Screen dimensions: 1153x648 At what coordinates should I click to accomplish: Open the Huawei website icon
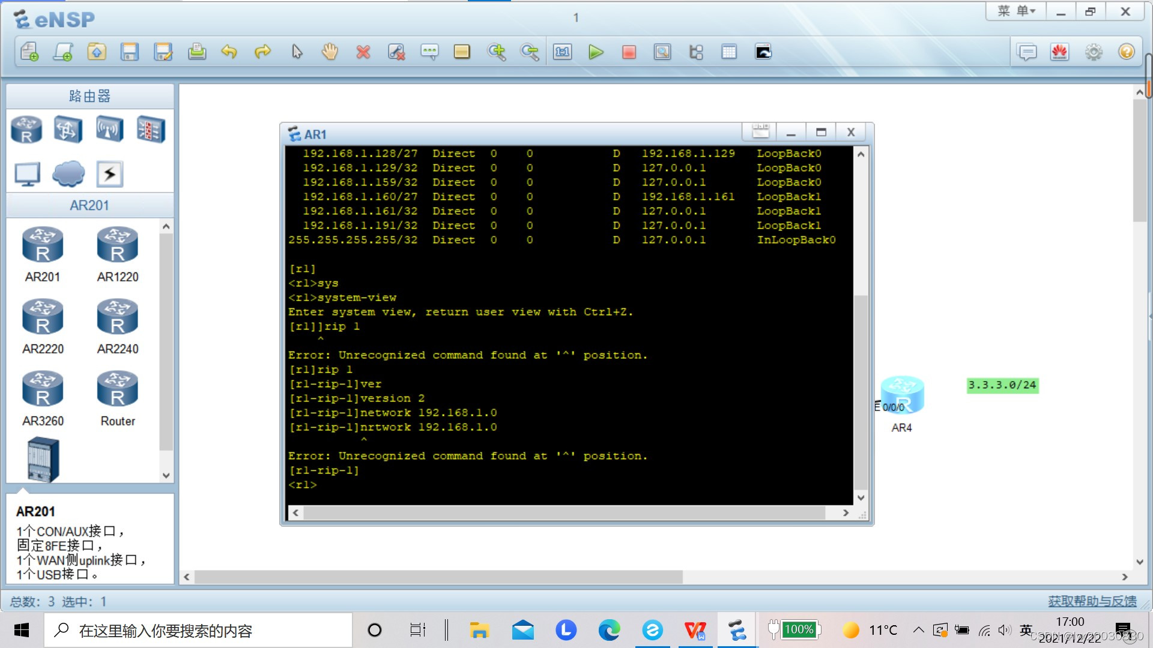pyautogui.click(x=1060, y=52)
